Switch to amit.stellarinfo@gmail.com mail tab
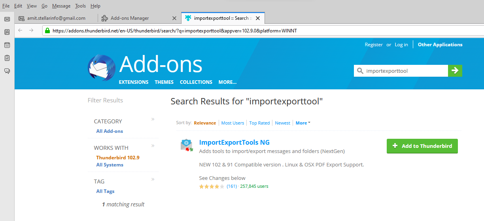The image size is (484, 221). pos(57,18)
